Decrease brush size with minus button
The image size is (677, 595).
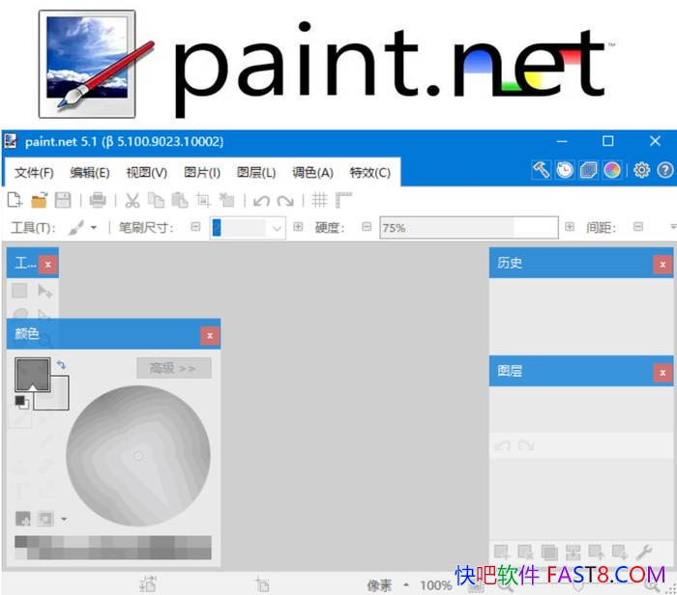coord(195,227)
